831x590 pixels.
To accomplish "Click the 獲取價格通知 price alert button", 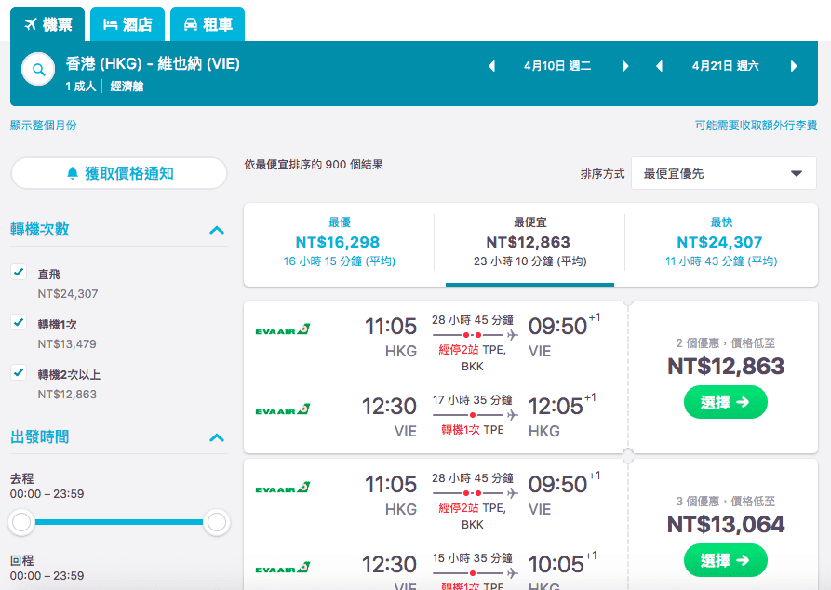I will coord(119,173).
